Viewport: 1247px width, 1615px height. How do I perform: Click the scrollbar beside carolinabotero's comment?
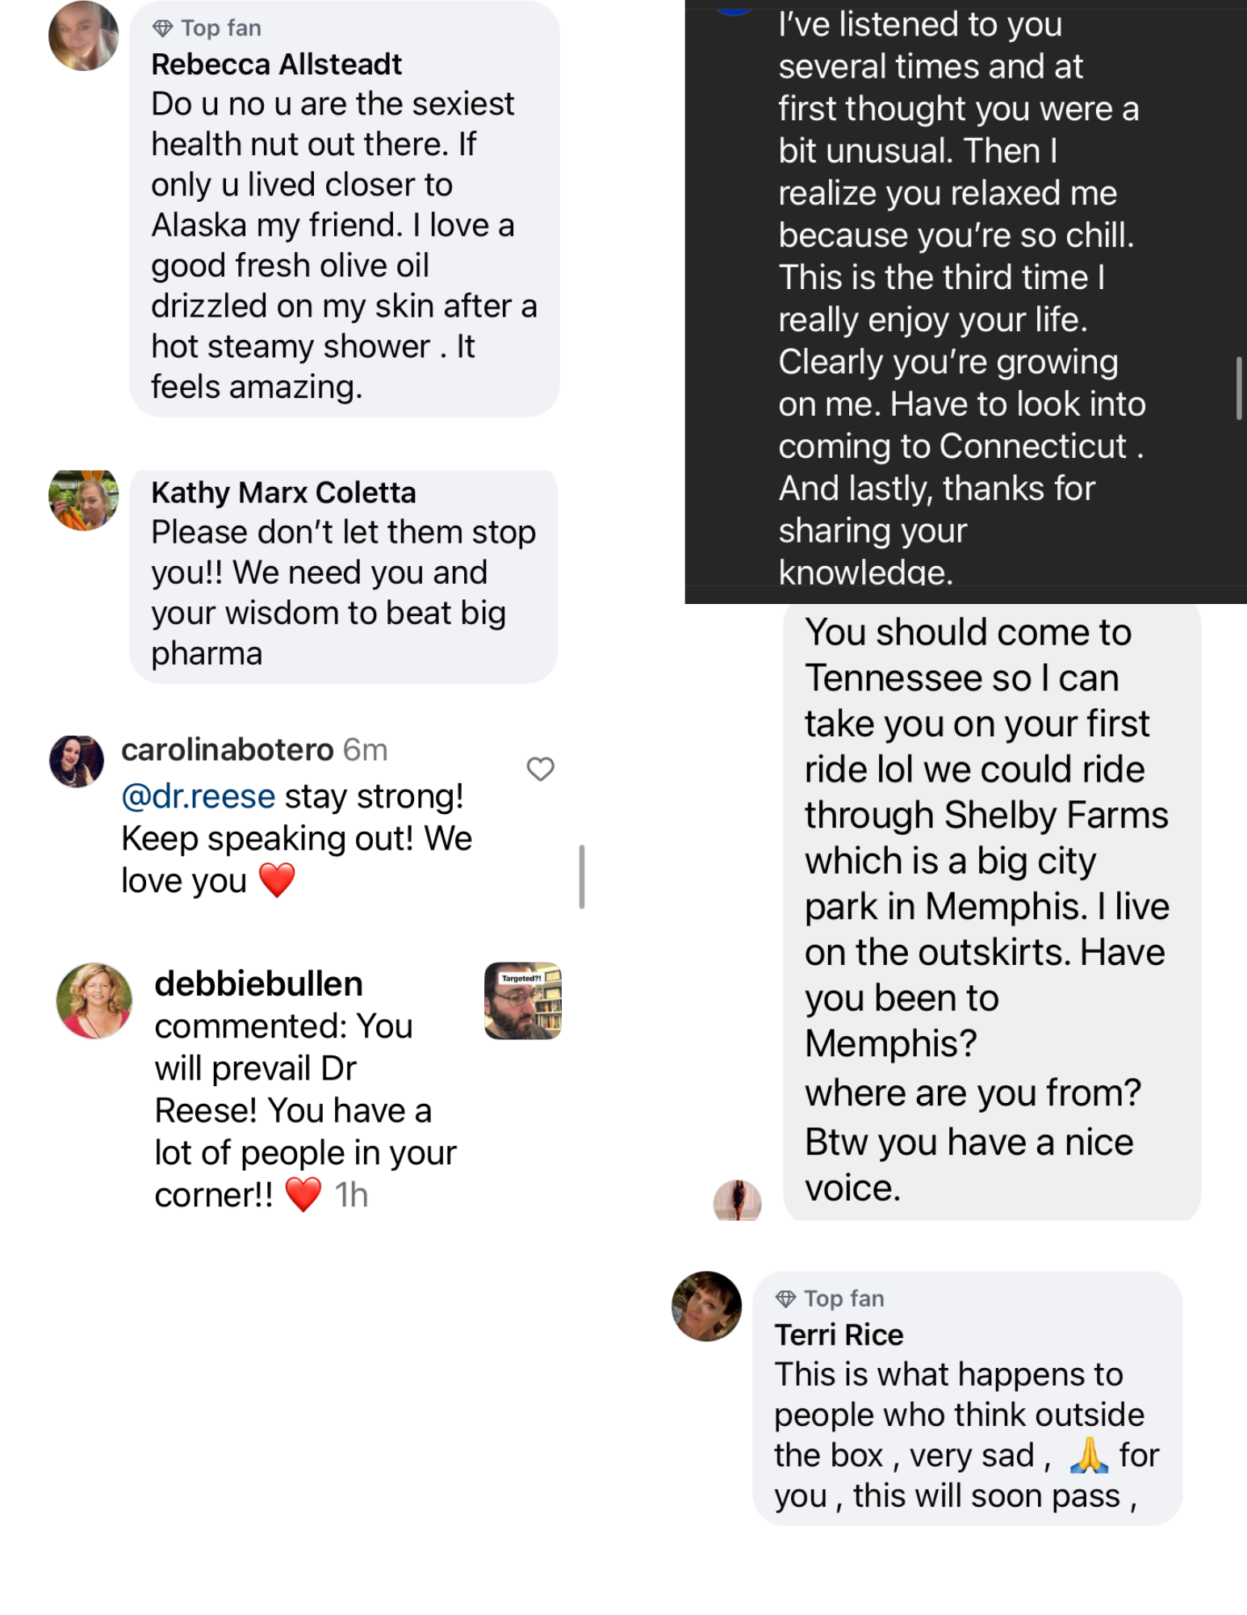tap(581, 876)
